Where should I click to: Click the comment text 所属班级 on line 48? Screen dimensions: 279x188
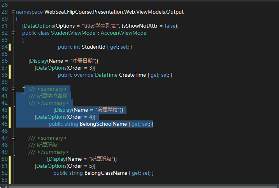(x=47, y=145)
